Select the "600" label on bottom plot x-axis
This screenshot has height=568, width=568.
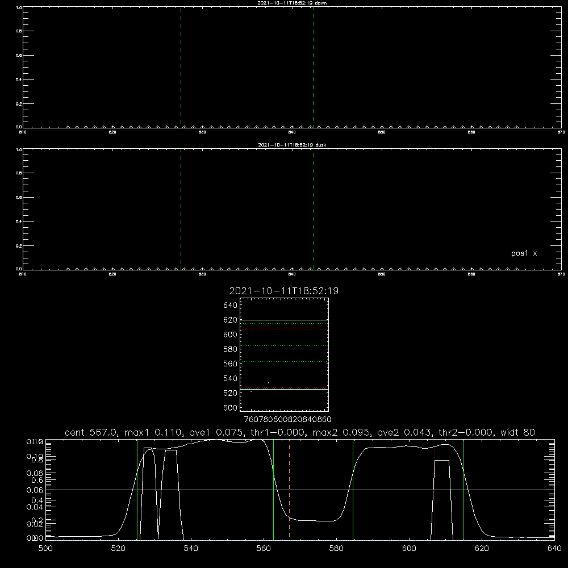pos(410,549)
